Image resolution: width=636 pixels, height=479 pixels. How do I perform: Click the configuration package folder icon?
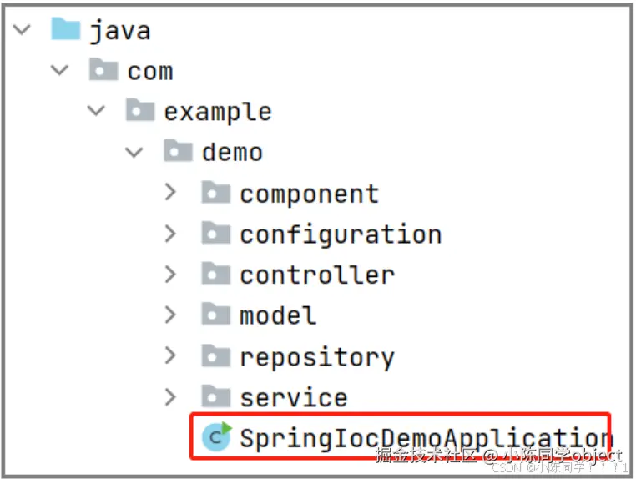[216, 234]
